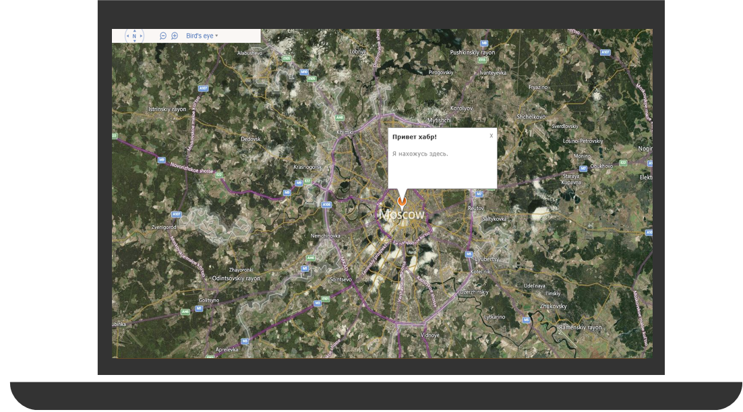
Task: Click the Lyubertsy label on map
Action: click(487, 259)
